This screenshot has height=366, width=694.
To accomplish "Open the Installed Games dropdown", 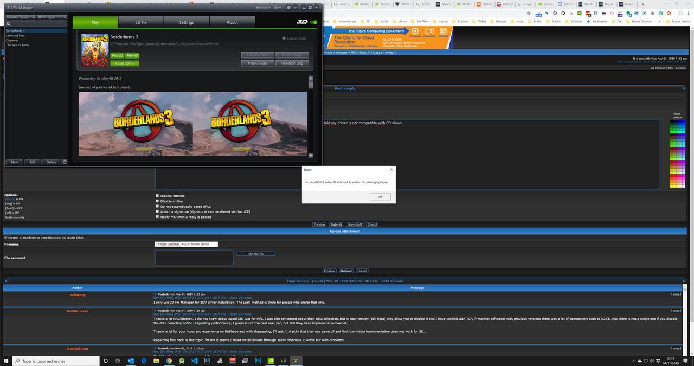I will pyautogui.click(x=21, y=17).
